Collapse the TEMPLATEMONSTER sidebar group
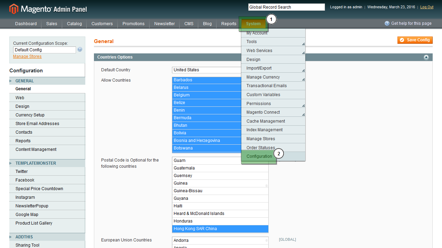Image resolution: width=442 pixels, height=248 pixels. click(47, 163)
